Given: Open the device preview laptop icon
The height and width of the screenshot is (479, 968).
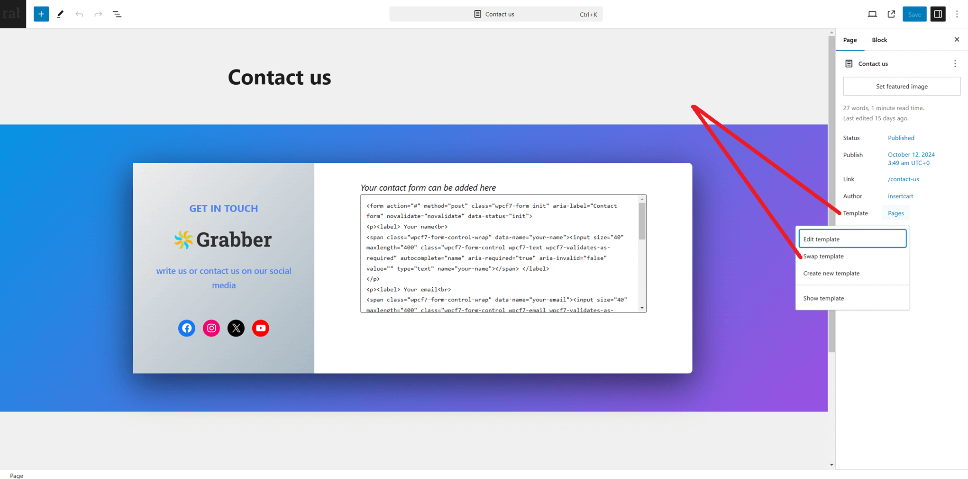Looking at the screenshot, I should [872, 14].
